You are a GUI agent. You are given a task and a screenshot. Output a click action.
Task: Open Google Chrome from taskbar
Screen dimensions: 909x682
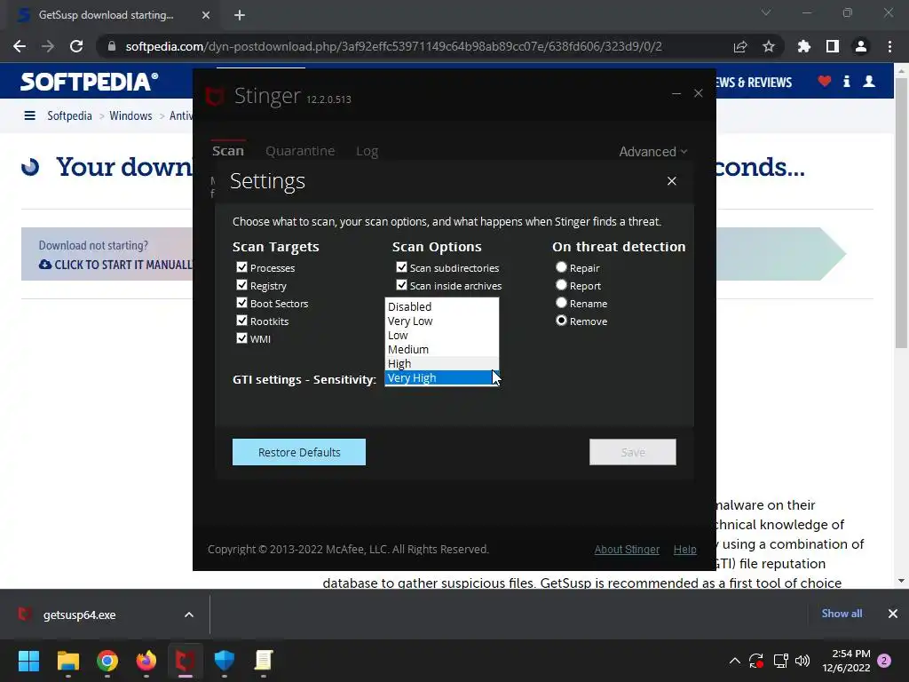107,661
